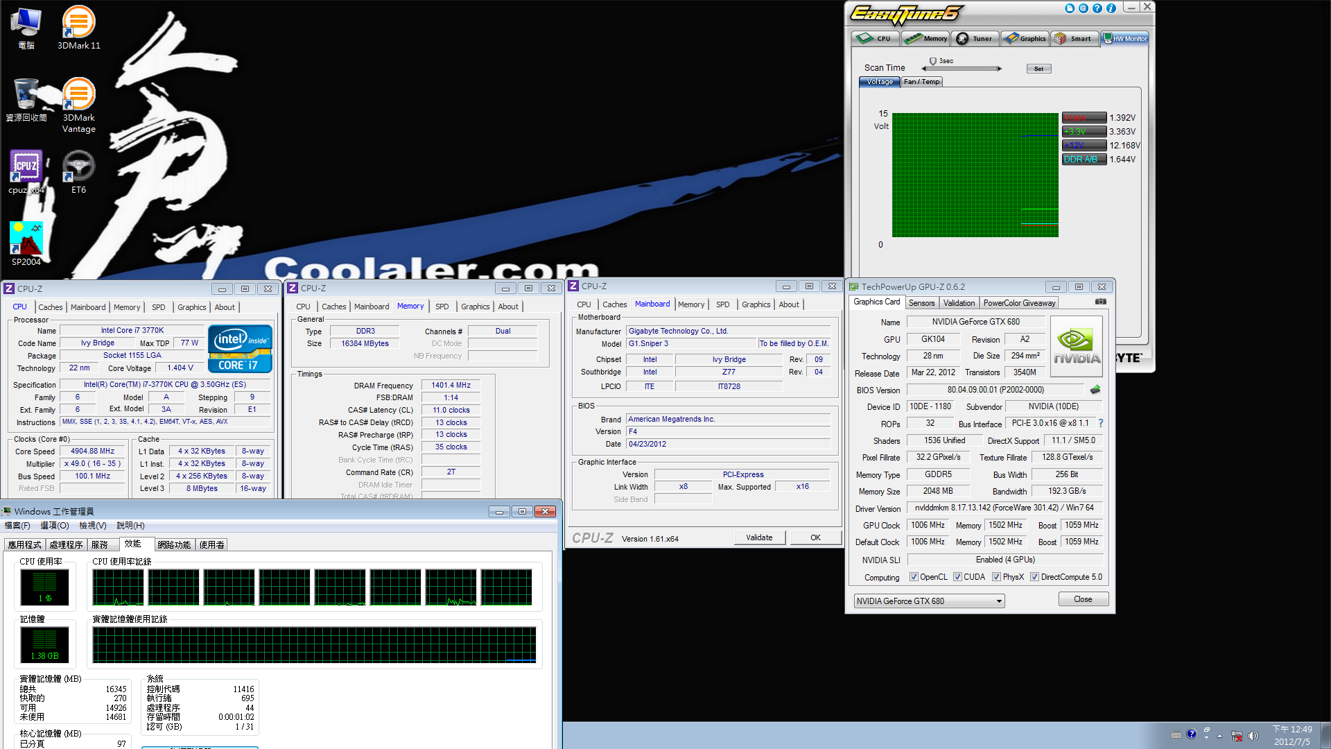
Task: Open the Computer desktop icon
Action: [26, 28]
